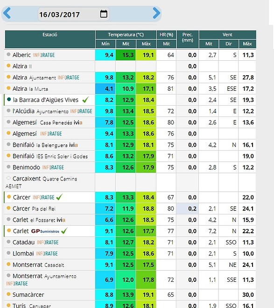Click the grey status dot beside Alberic
Viewport: 274px width, 308px height.
click(8, 54)
